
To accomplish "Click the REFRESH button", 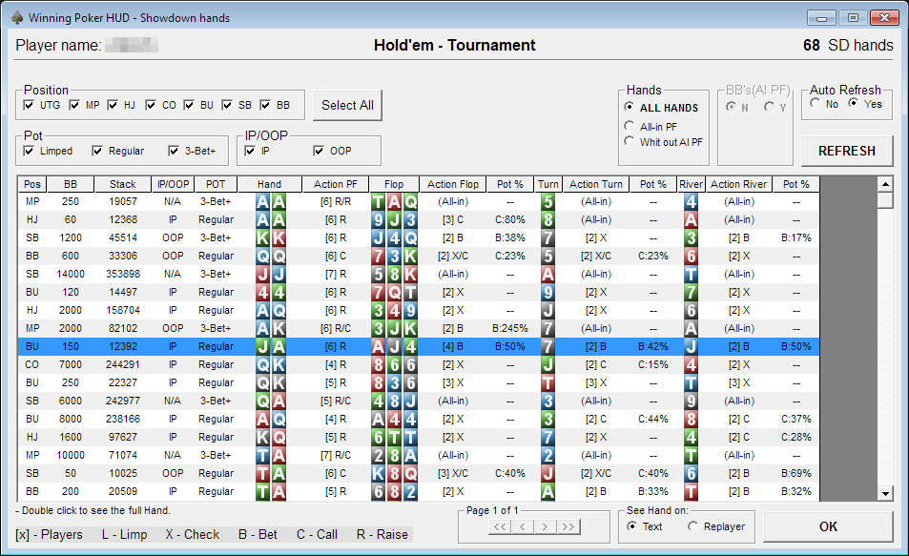I will [847, 151].
